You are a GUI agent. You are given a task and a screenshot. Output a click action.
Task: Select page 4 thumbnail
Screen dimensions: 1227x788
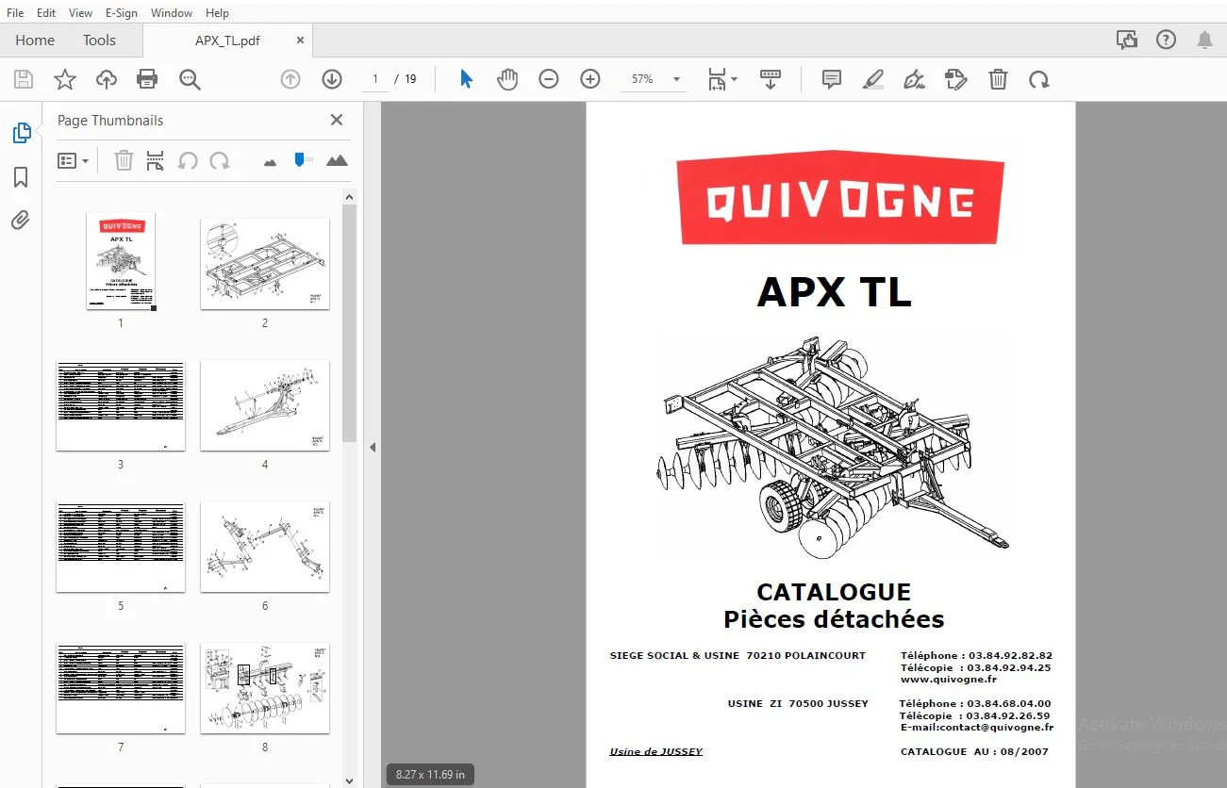(x=265, y=405)
